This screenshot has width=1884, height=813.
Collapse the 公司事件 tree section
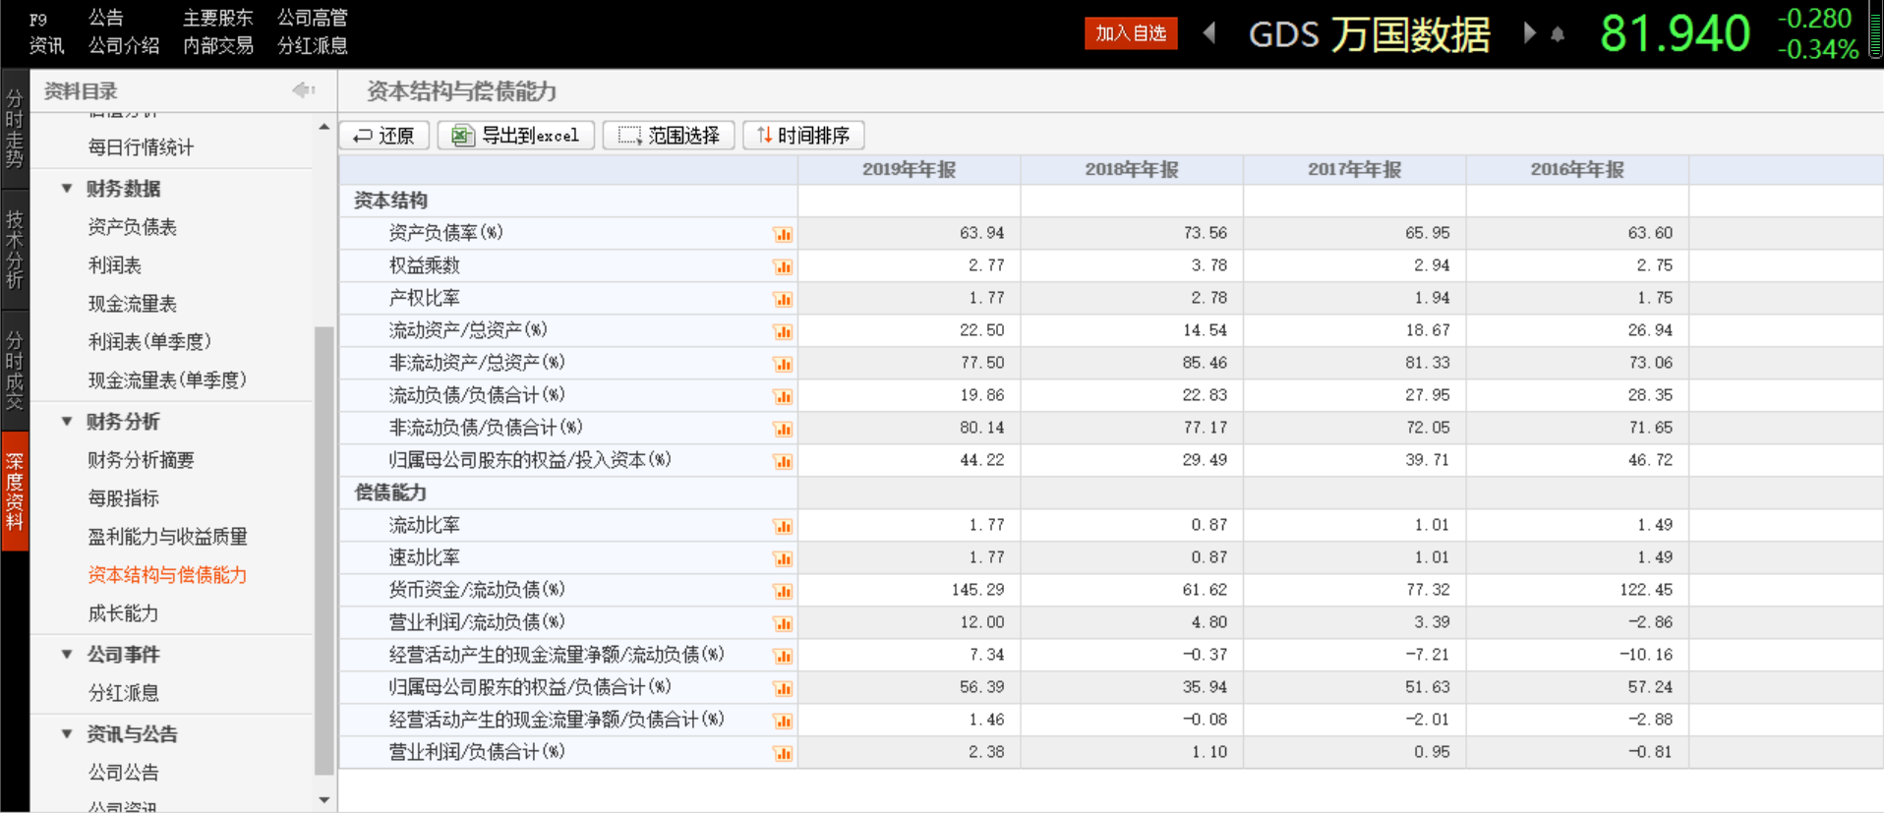67,654
